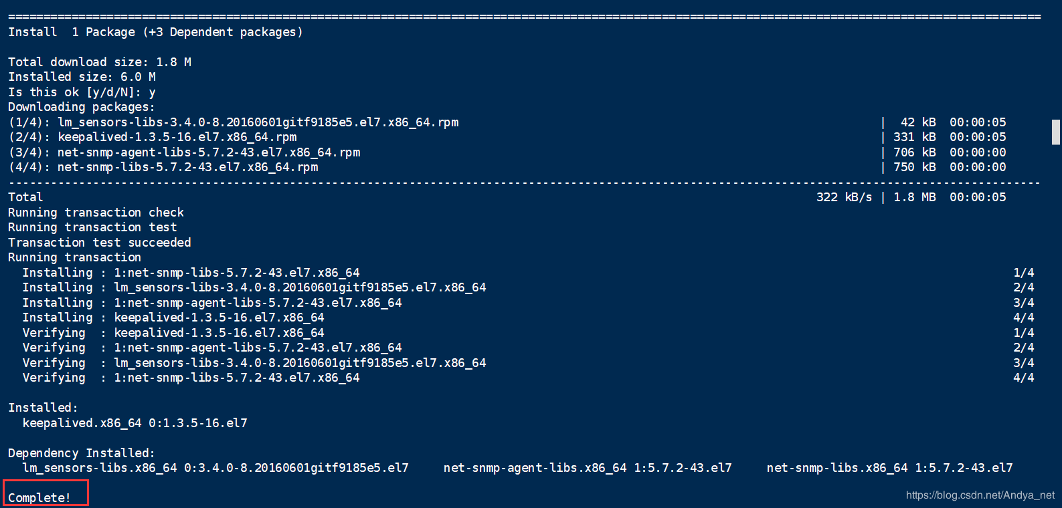Click the blog.csdn.net/Andya_net watermark link

[x=980, y=495]
